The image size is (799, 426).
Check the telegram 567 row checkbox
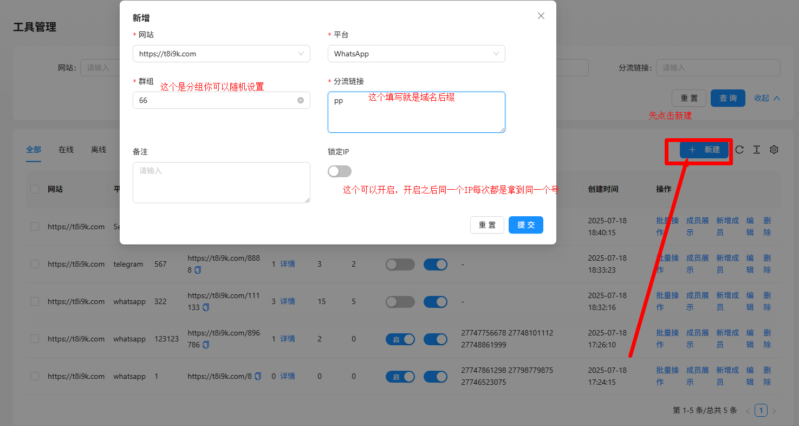[35, 264]
